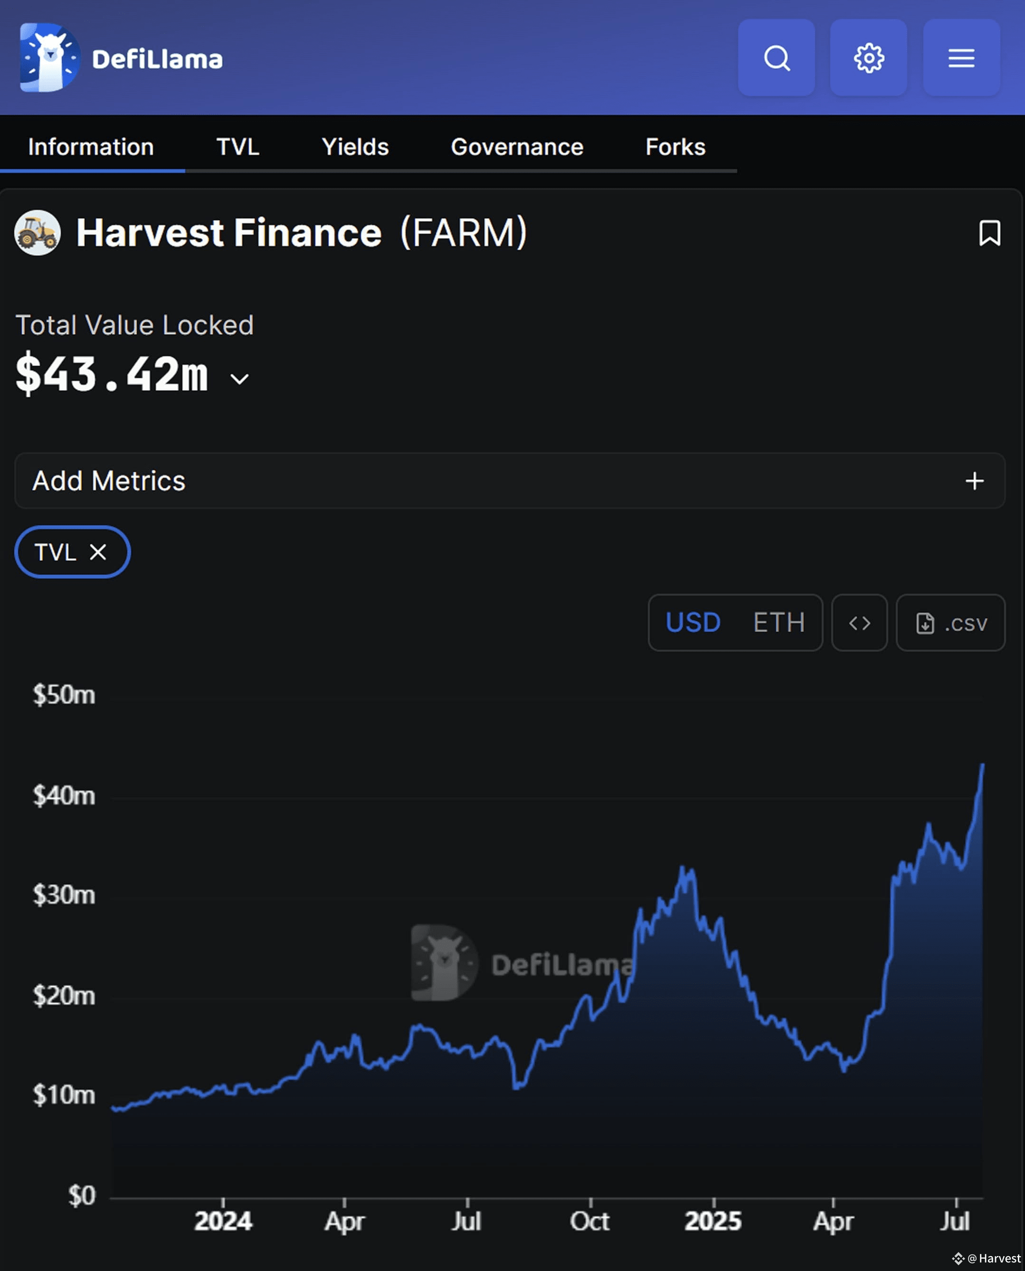This screenshot has height=1271, width=1025.
Task: Click the $43.42m TVL value
Action: [x=112, y=374]
